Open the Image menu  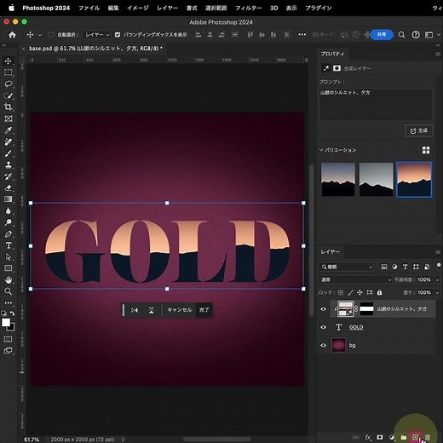tap(138, 8)
